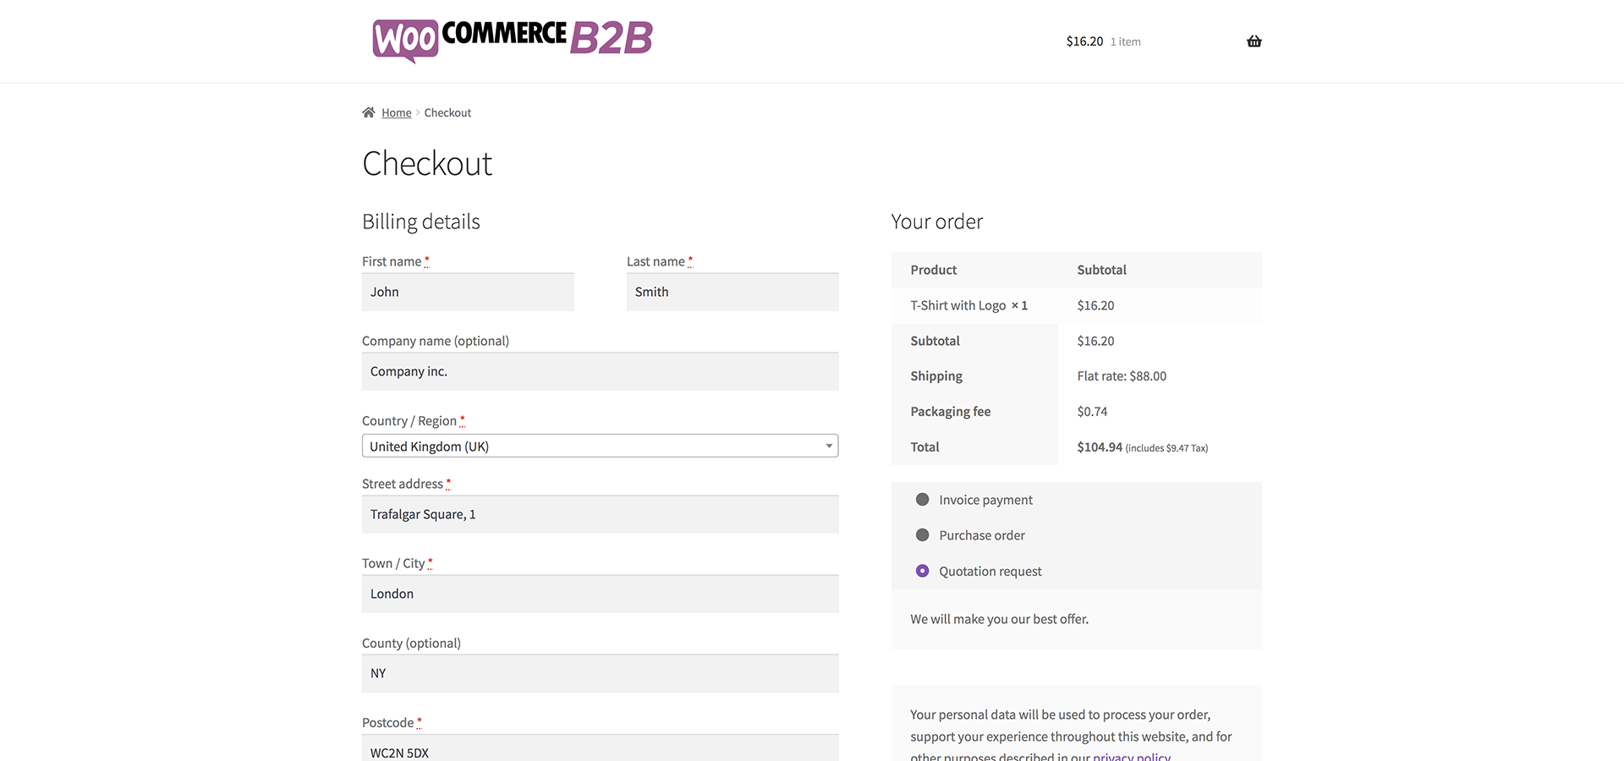Go to Home breadcrumb link
Image resolution: width=1624 pixels, height=761 pixels.
pos(396,113)
